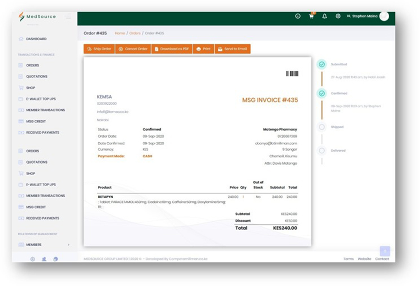Click the Delivered empty circle marker
Screen dimensions: 419x286
[x=322, y=151]
